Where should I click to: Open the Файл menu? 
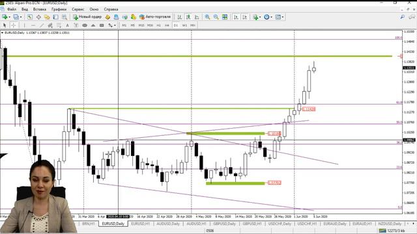12,9
